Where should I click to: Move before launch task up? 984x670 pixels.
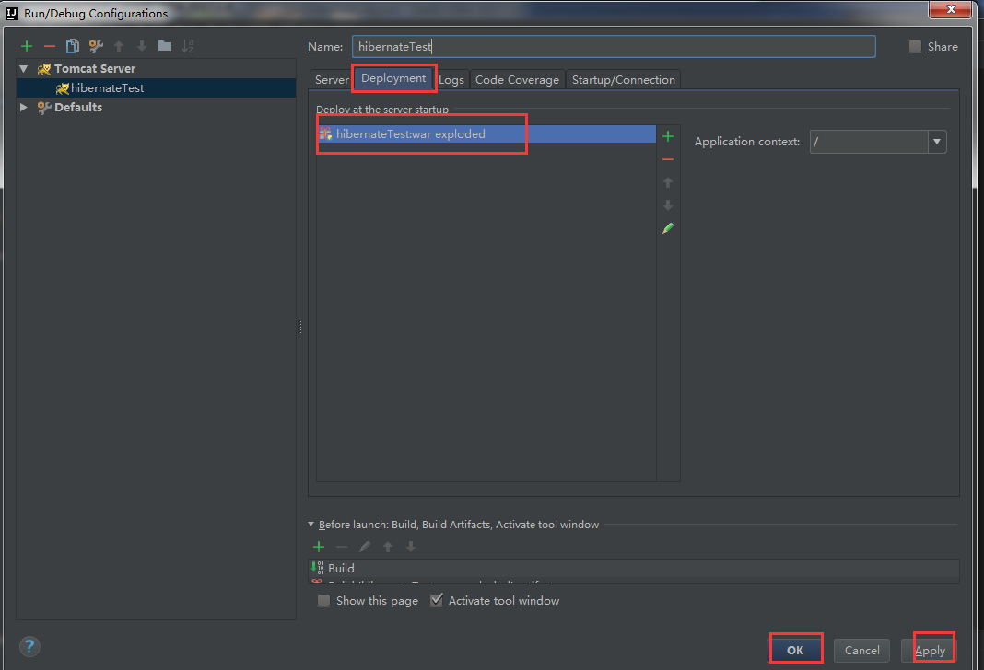tap(388, 548)
